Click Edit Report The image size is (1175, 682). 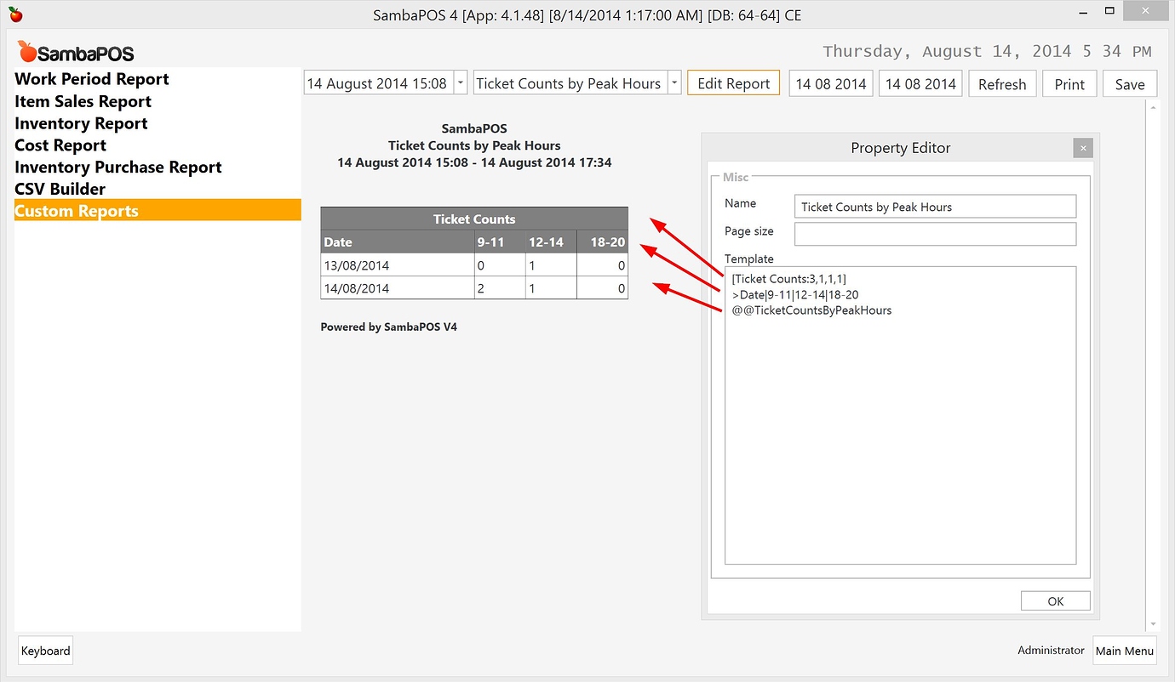[733, 83]
